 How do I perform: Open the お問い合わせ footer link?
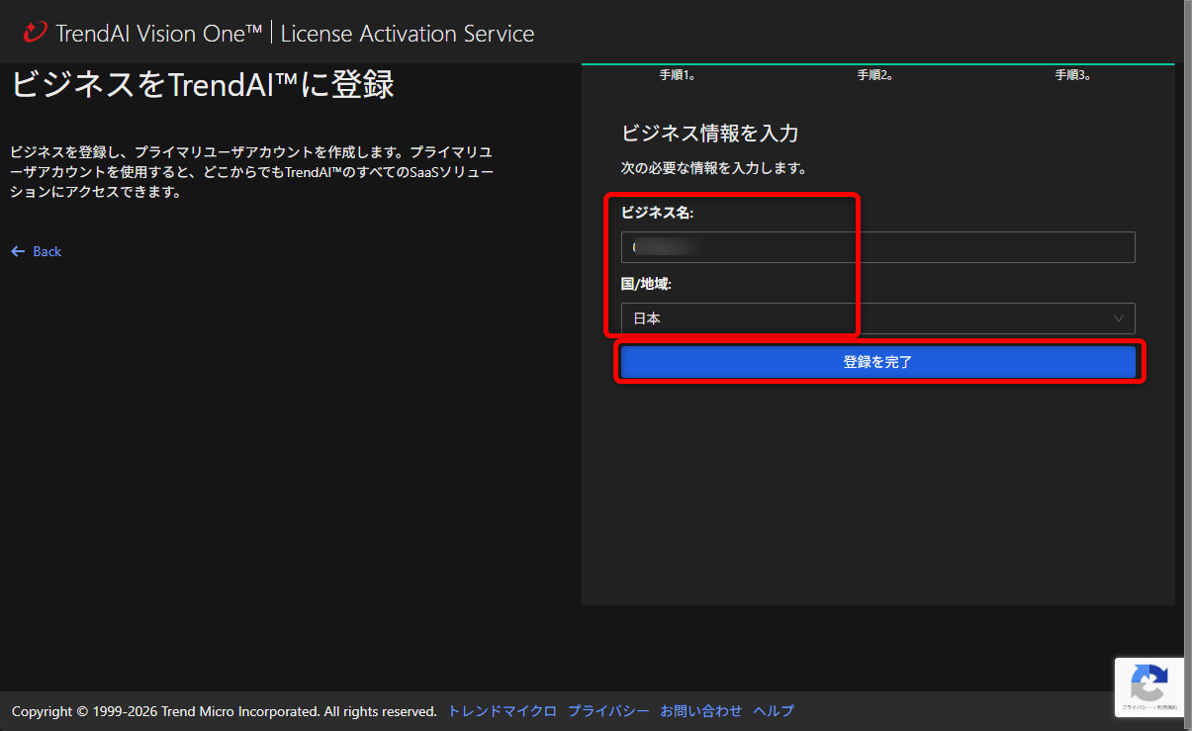[700, 710]
